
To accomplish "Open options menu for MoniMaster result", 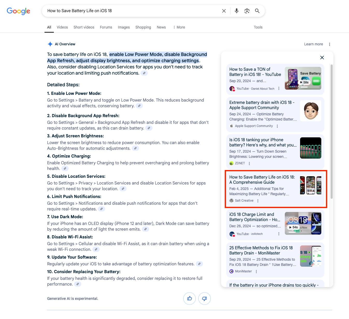I will (256, 272).
